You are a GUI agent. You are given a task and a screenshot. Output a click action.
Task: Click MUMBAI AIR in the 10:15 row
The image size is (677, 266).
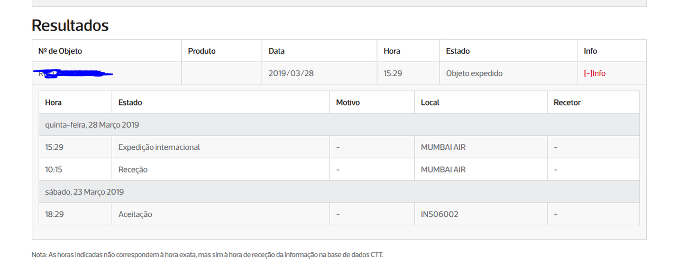tap(443, 169)
